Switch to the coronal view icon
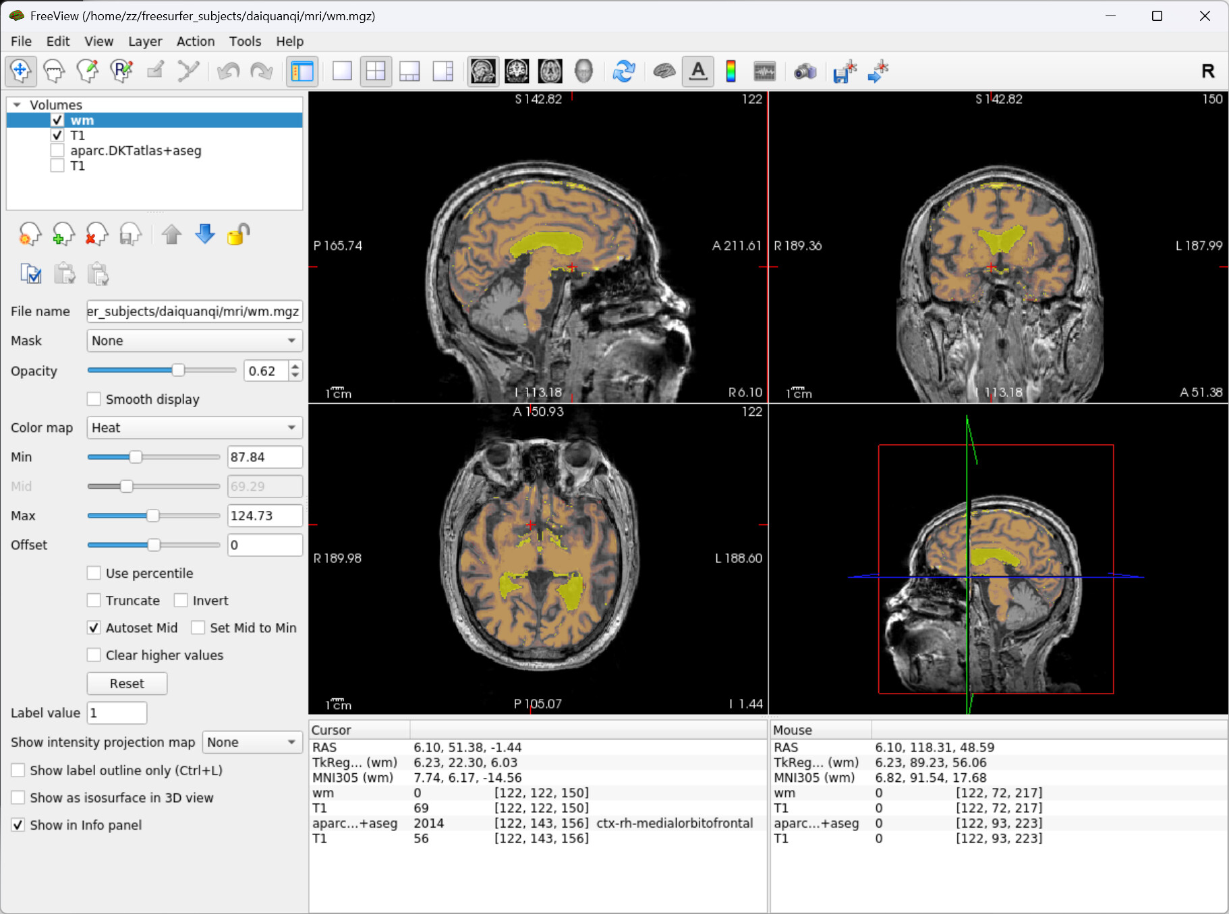Screen dimensions: 1229x914 click(517, 71)
